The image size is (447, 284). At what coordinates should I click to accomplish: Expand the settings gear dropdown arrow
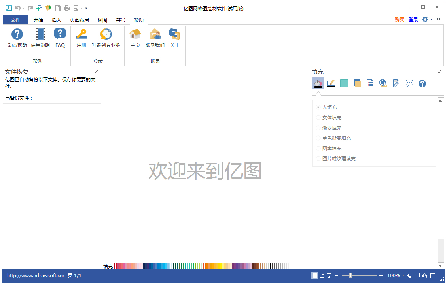click(x=431, y=20)
